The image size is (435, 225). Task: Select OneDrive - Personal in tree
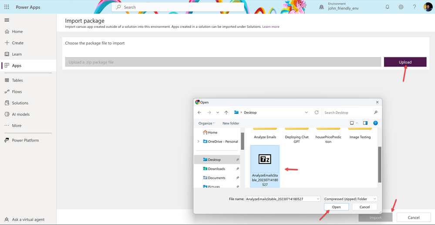[221, 141]
